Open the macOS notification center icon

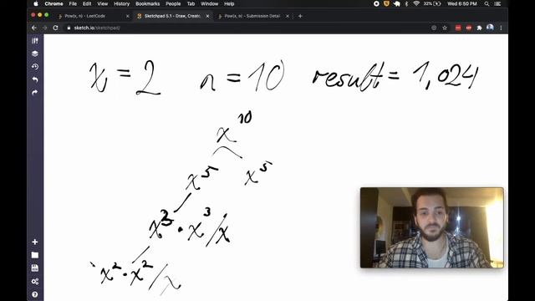(x=497, y=3)
